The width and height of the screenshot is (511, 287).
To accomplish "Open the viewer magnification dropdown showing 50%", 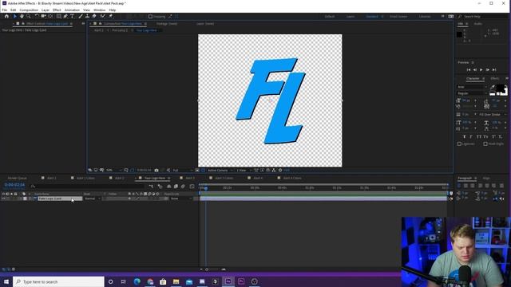I will point(113,170).
